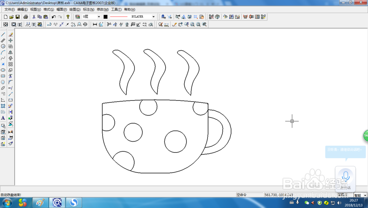Image resolution: width=368 pixels, height=208 pixels.
Task: Expand the BYLAYER line type dropdown
Action: [x=153, y=17]
